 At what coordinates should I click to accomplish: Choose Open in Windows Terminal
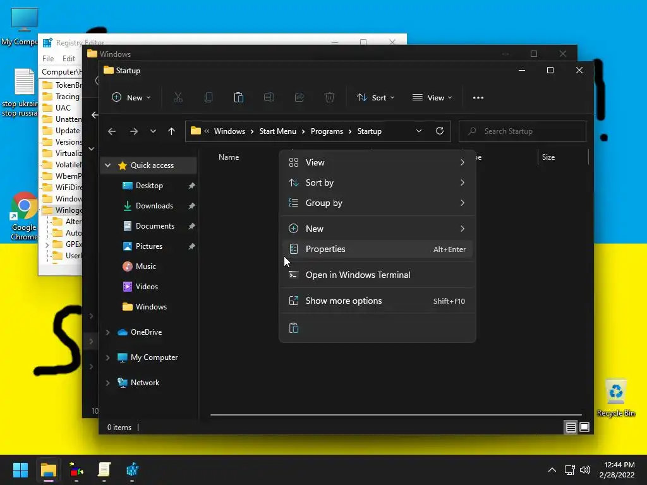tap(377, 275)
